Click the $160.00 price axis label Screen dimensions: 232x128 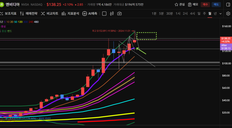click(227, 26)
